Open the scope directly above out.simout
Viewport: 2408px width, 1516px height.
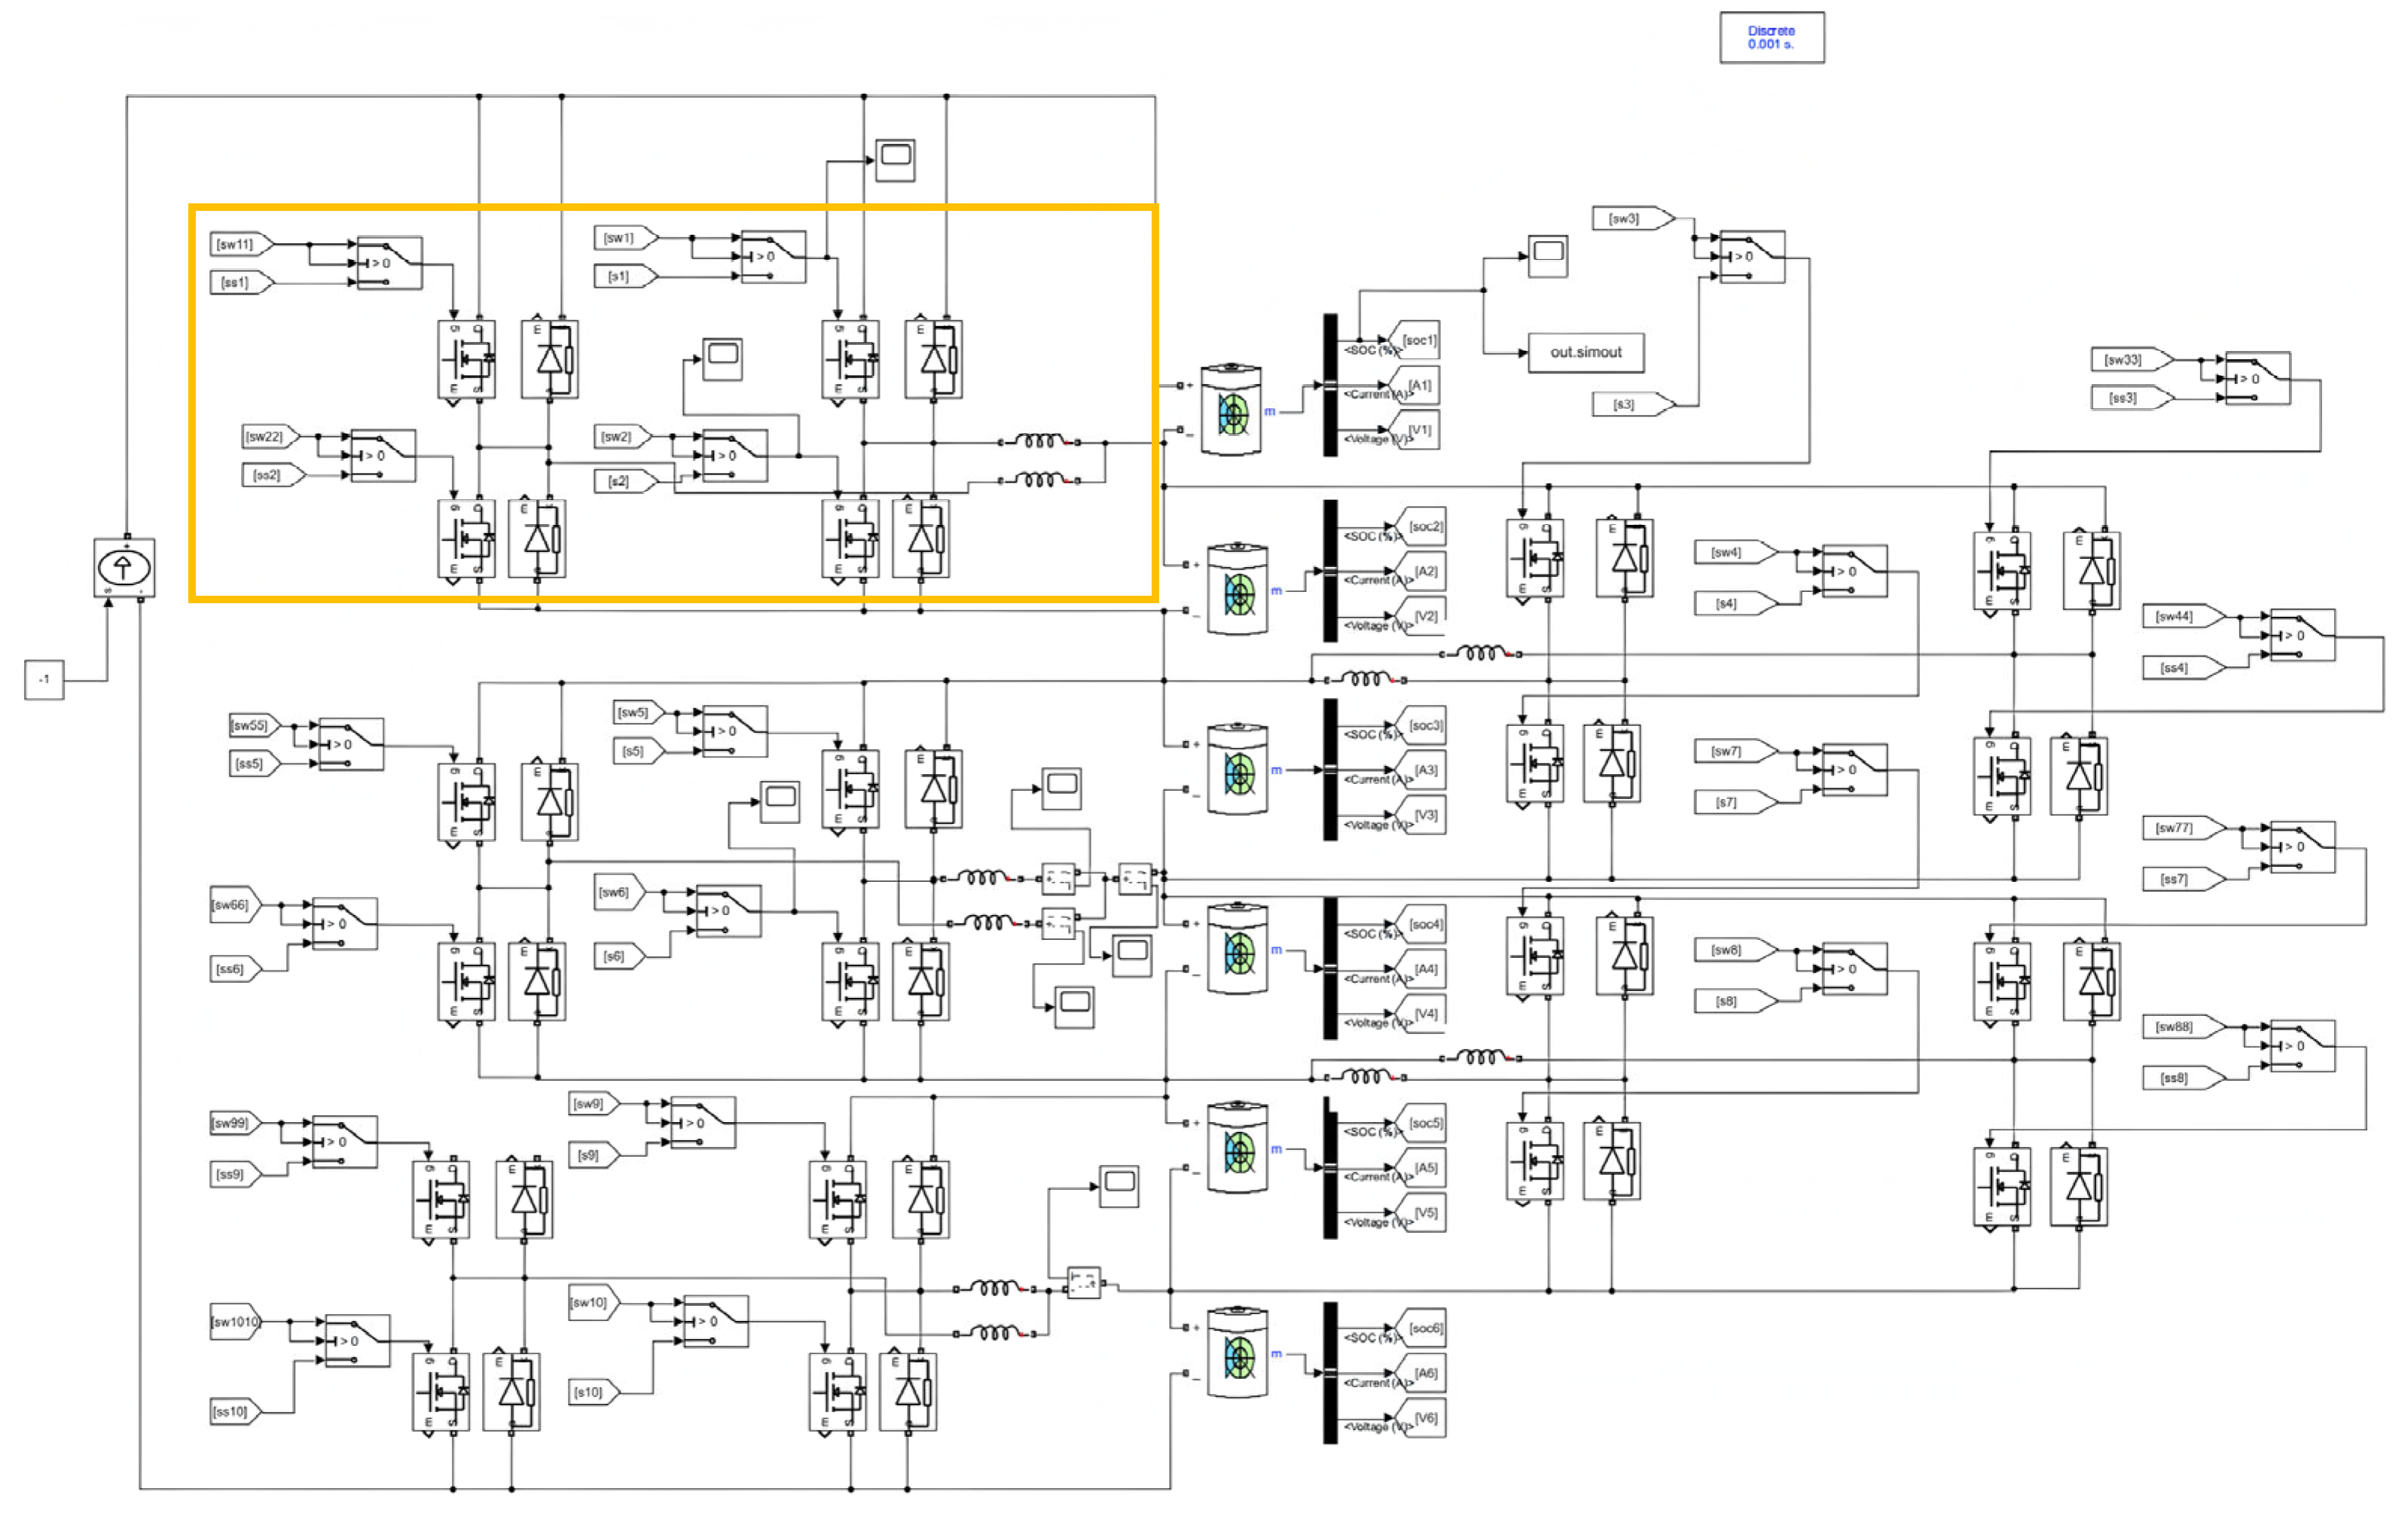pyautogui.click(x=1547, y=256)
